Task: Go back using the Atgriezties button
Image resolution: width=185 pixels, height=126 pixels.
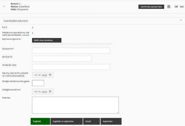Action: click(x=111, y=121)
